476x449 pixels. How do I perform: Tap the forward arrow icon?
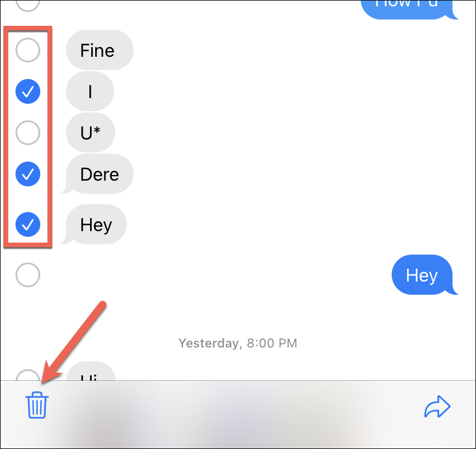point(437,406)
